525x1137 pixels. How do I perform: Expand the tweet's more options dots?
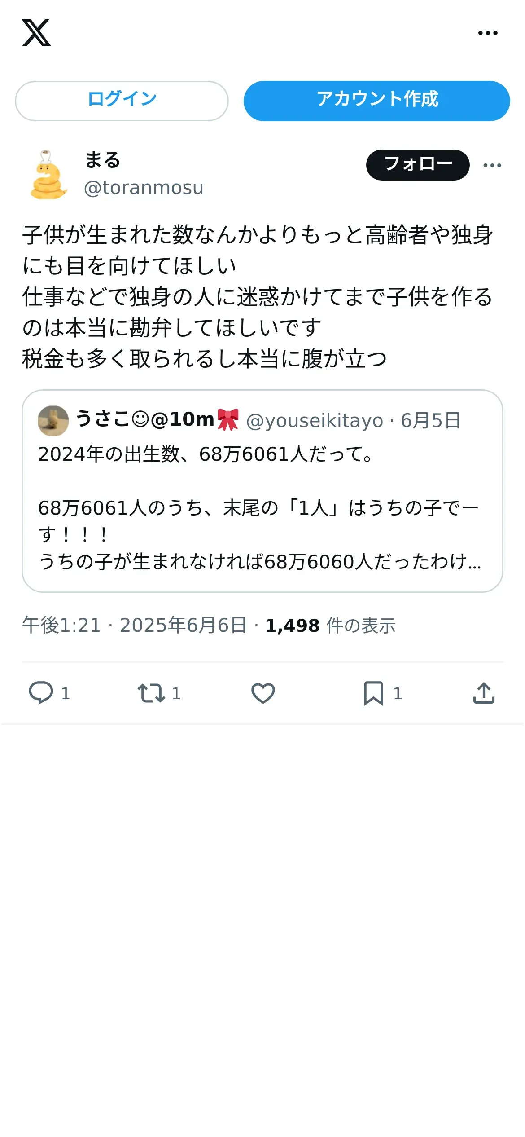pyautogui.click(x=492, y=165)
